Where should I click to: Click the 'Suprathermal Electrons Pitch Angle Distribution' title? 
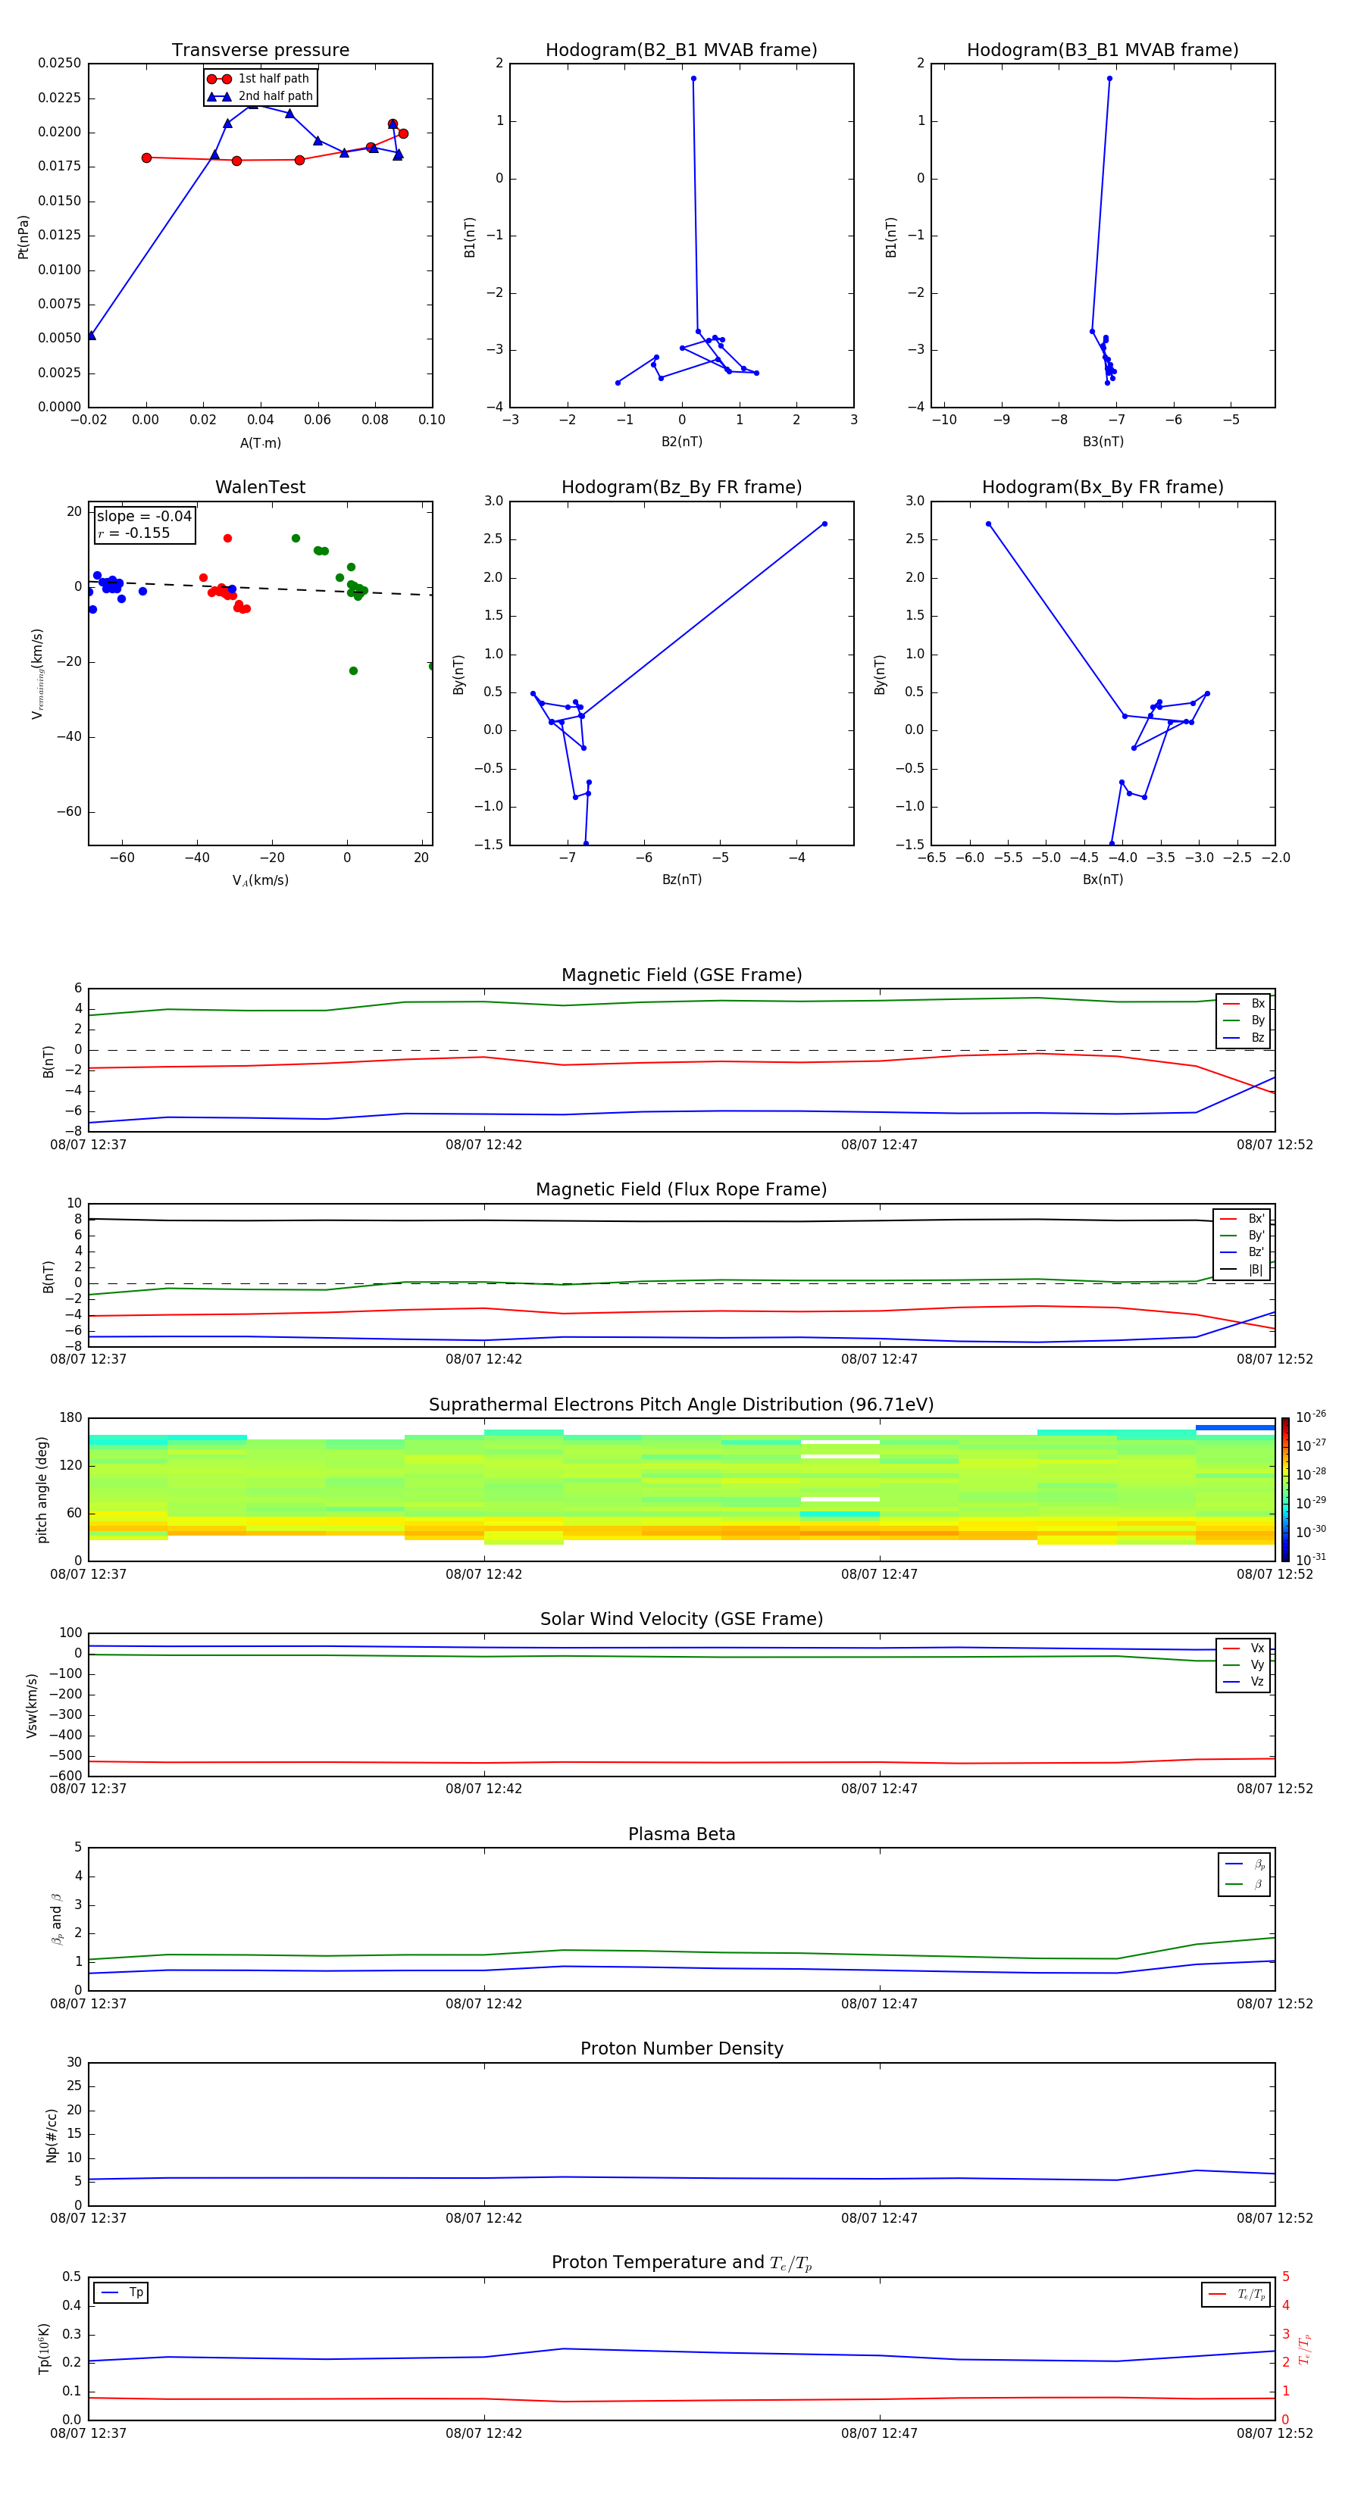pos(681,1405)
